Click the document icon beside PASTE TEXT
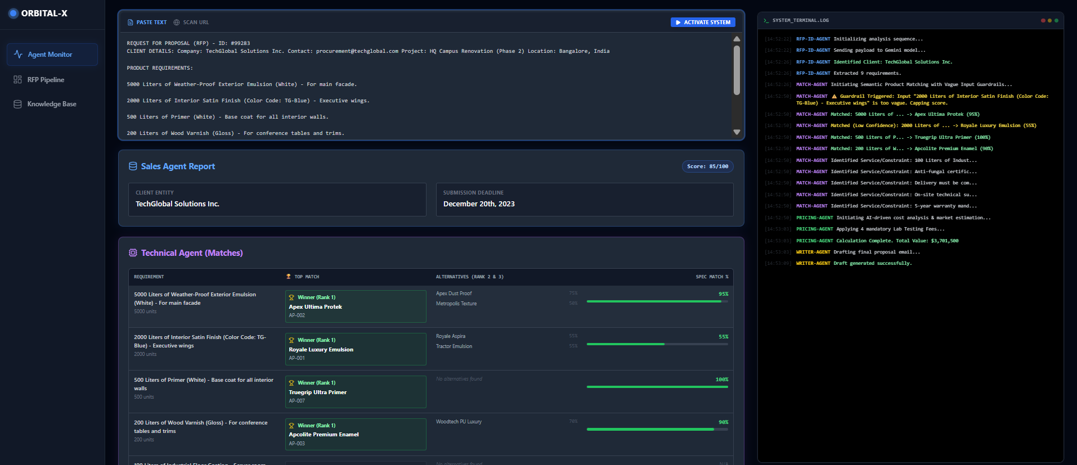The width and height of the screenshot is (1077, 465). (131, 22)
